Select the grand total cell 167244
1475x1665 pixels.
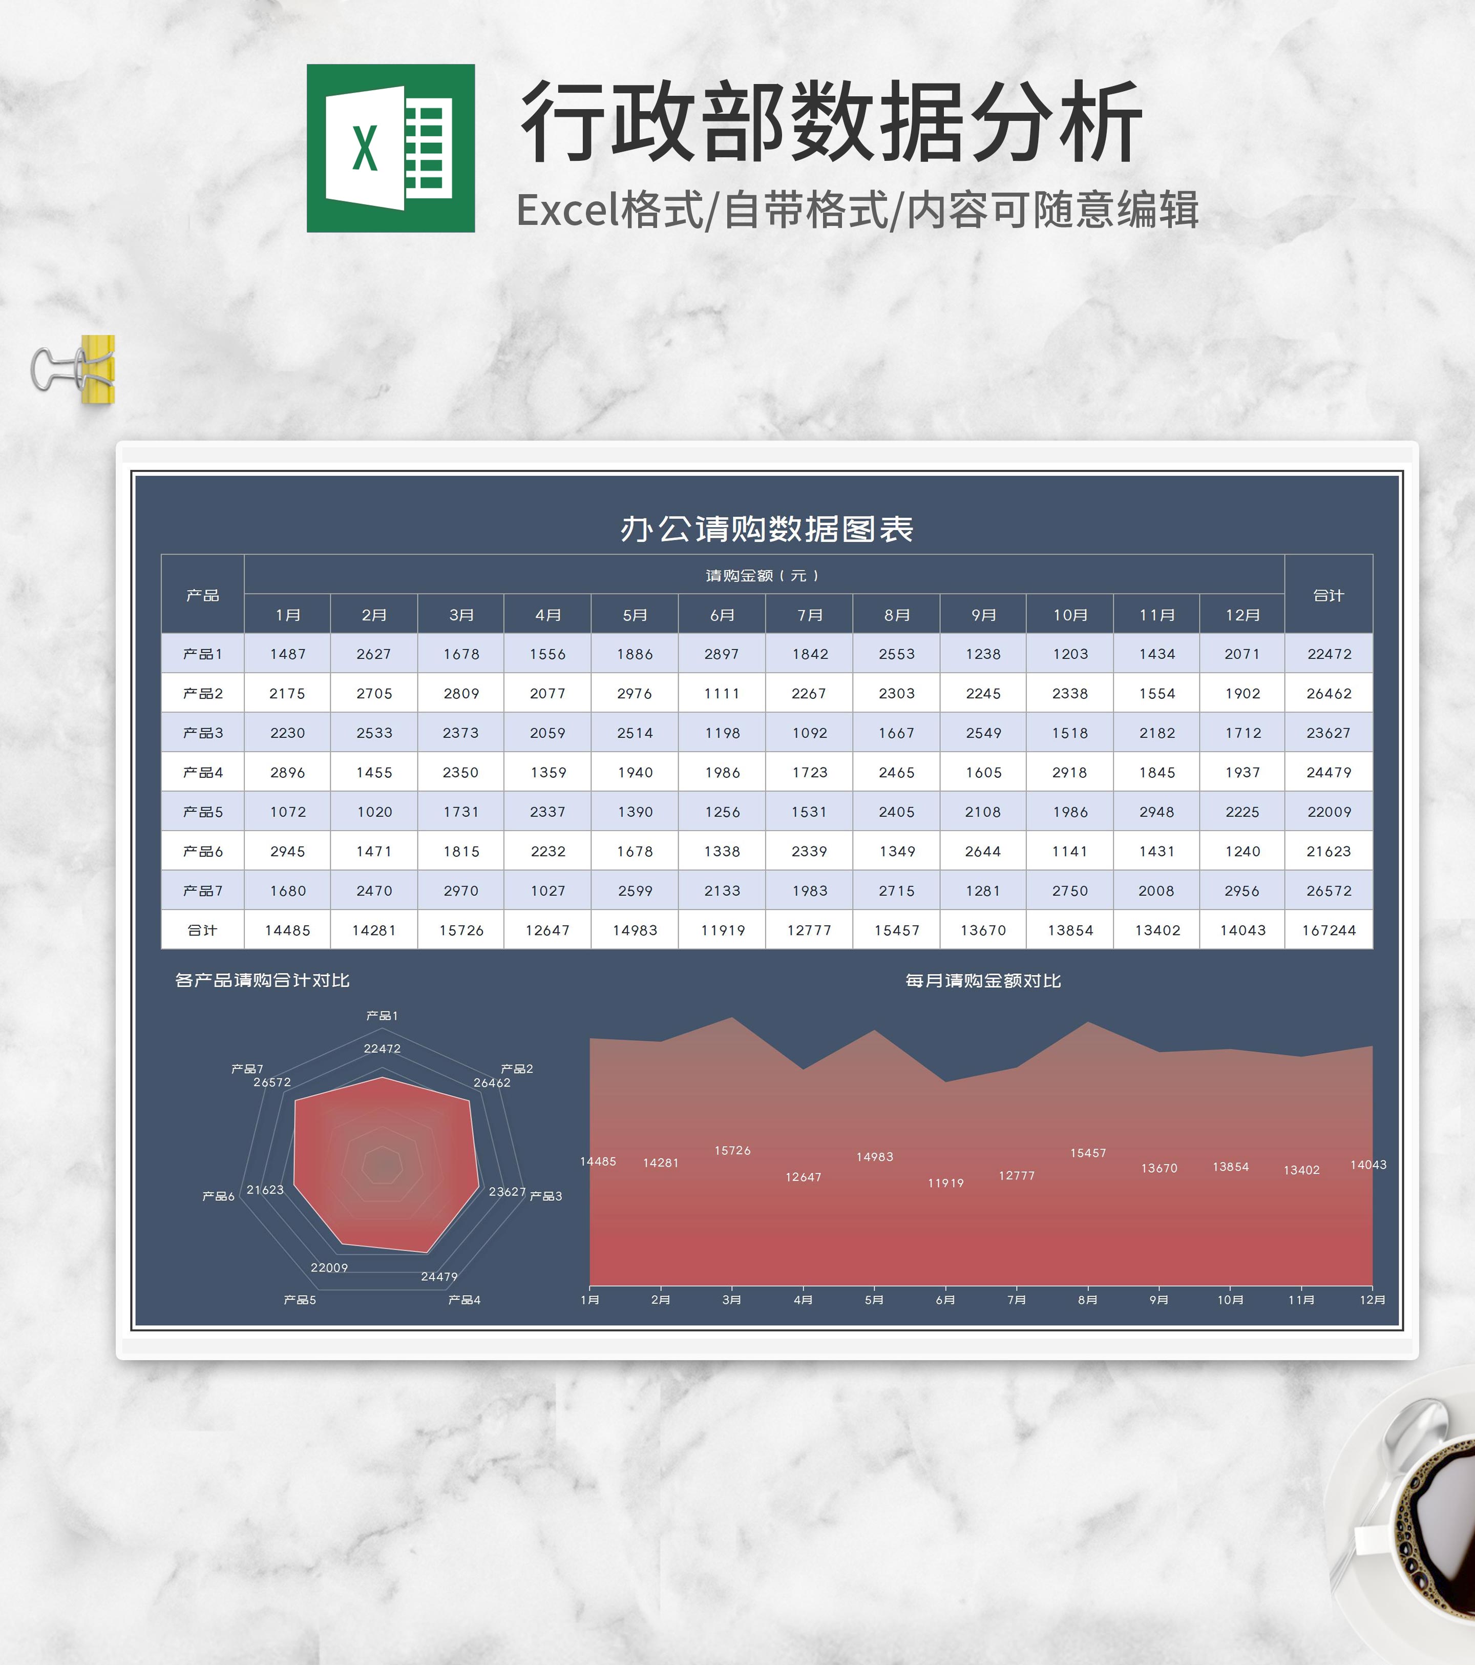point(1327,929)
